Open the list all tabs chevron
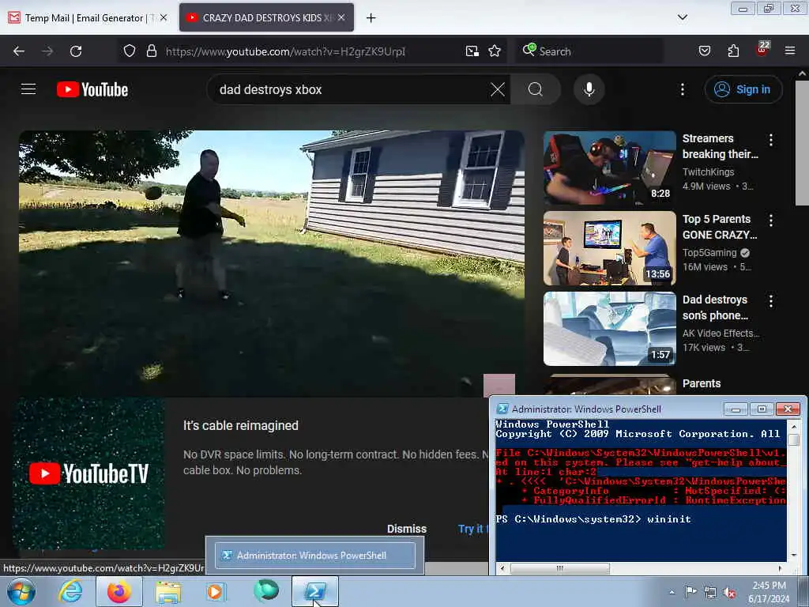Image resolution: width=809 pixels, height=607 pixels. coord(683,17)
